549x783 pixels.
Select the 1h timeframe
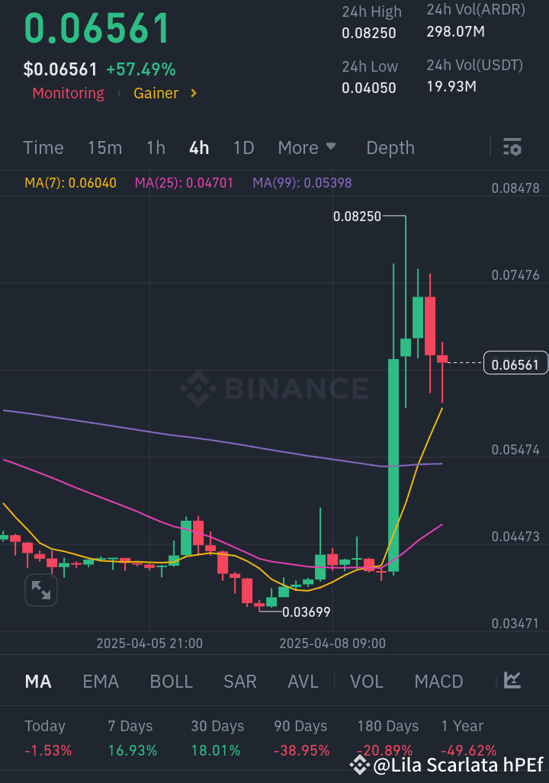pos(156,147)
